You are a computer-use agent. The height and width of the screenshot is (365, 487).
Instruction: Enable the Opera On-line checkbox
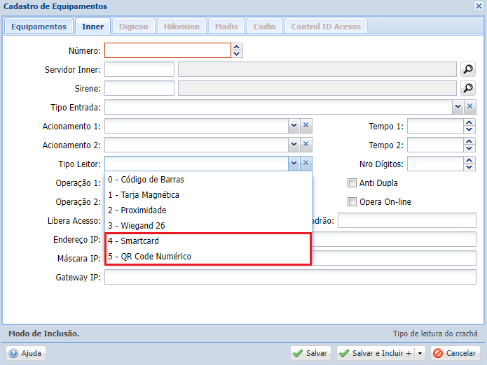352,201
